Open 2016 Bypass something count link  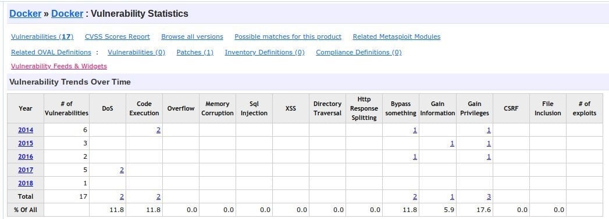(x=415, y=156)
